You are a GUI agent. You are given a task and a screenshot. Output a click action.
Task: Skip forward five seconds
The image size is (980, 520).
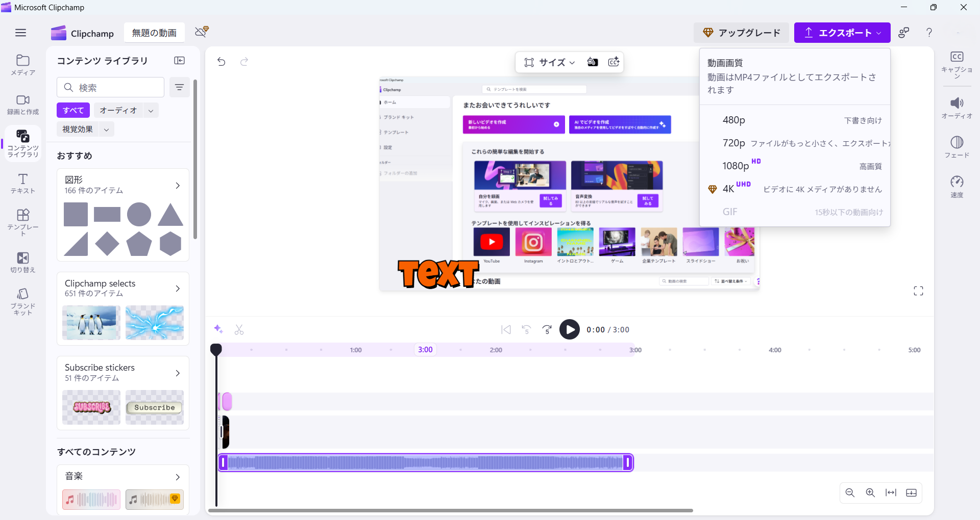[547, 330]
